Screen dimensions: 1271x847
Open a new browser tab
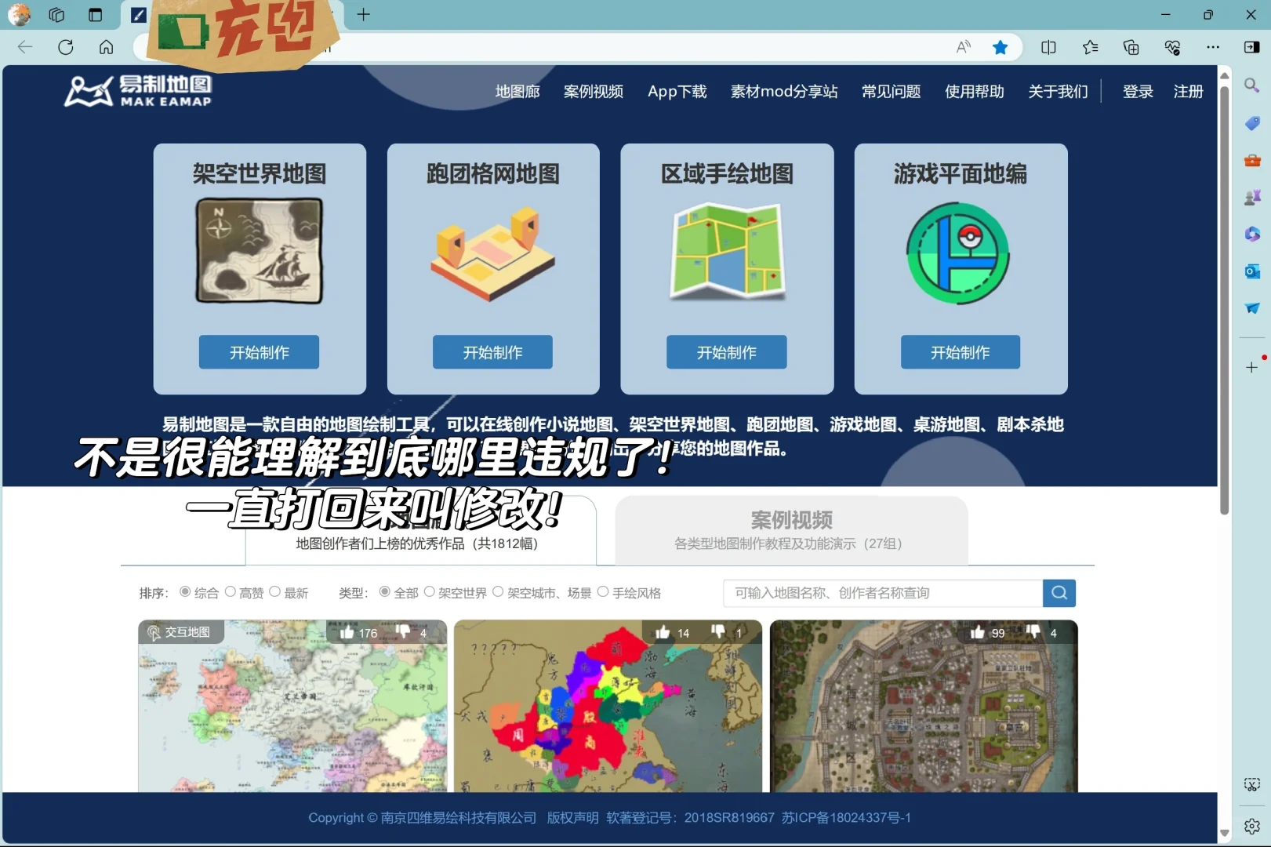363,14
